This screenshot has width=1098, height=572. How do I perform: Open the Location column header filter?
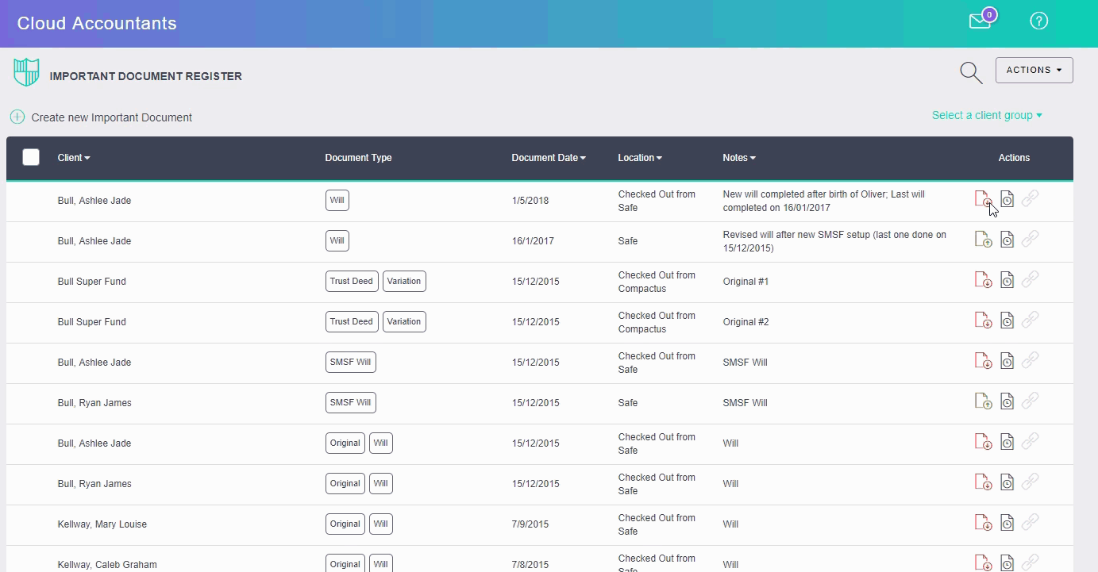coord(639,158)
